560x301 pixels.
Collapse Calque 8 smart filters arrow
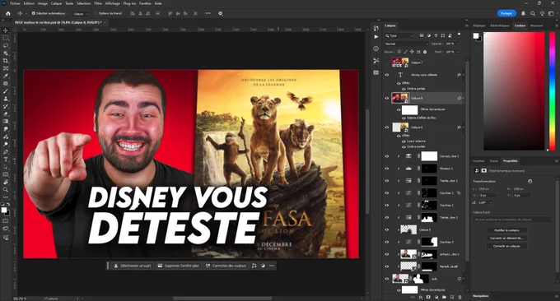tap(463, 98)
